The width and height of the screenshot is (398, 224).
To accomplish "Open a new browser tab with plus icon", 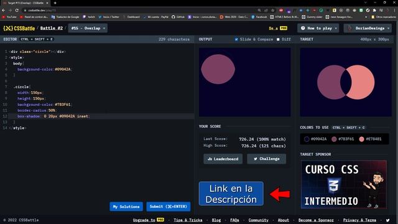I will [55, 2].
